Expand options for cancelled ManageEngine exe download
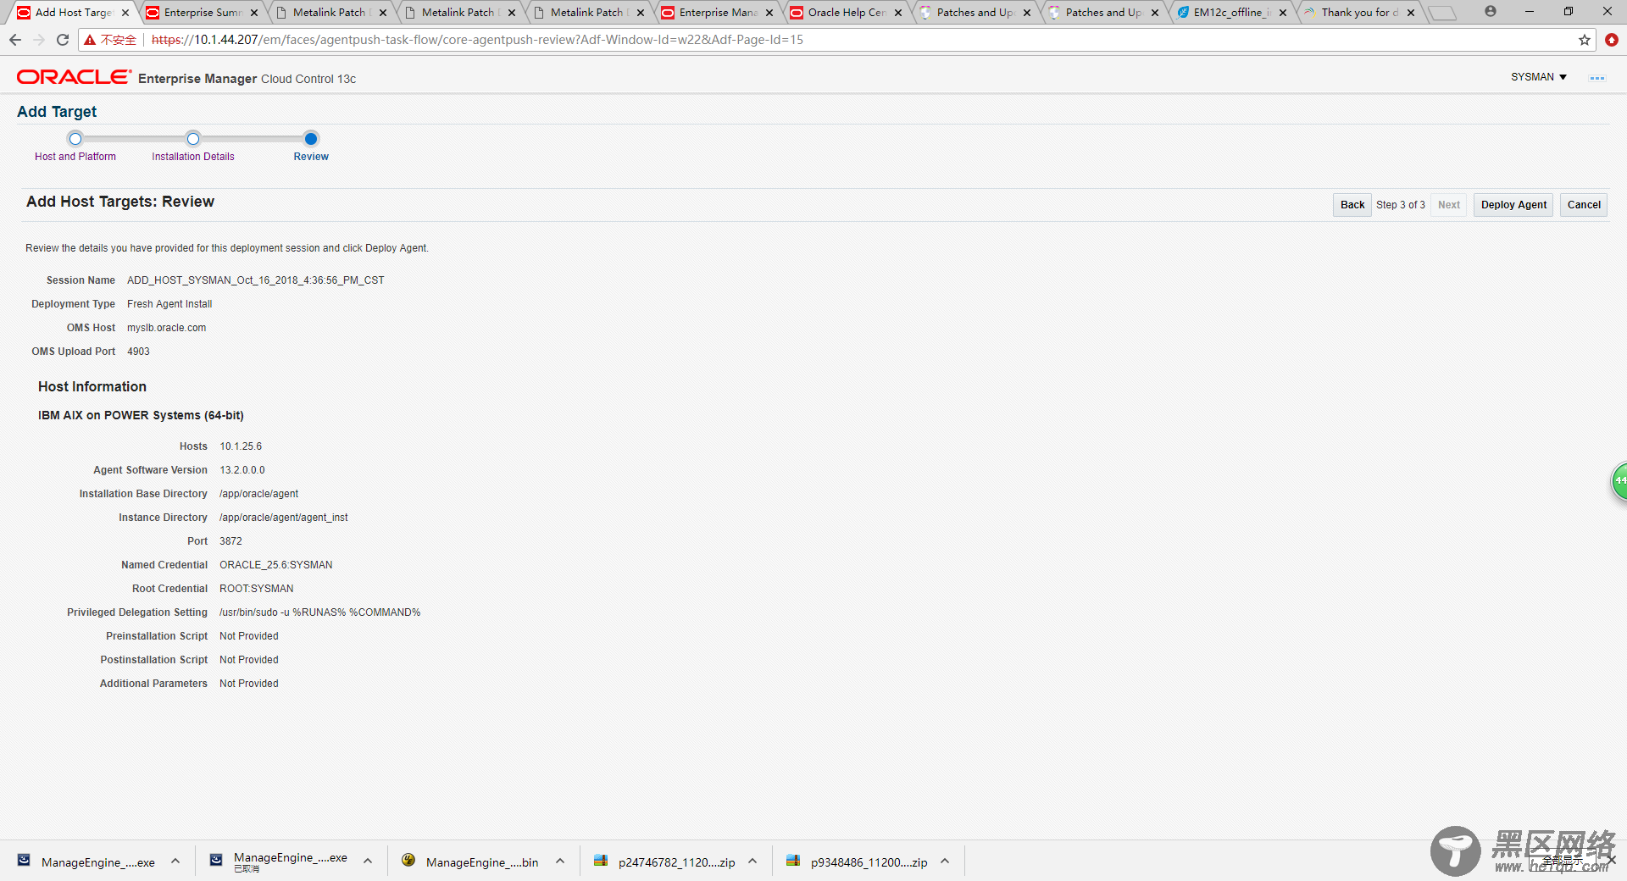 tap(368, 862)
